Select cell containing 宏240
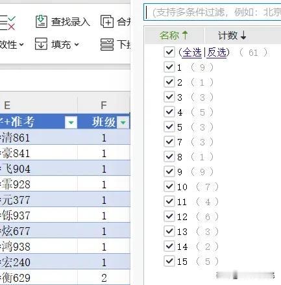This screenshot has height=285, width=281. click(39, 262)
